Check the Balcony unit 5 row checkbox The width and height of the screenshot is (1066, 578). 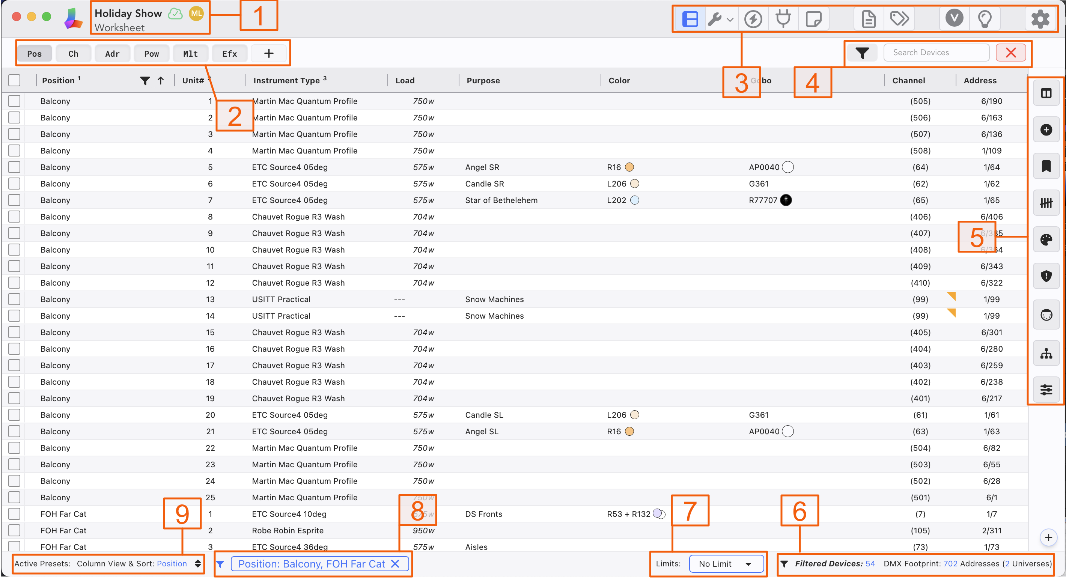[15, 167]
